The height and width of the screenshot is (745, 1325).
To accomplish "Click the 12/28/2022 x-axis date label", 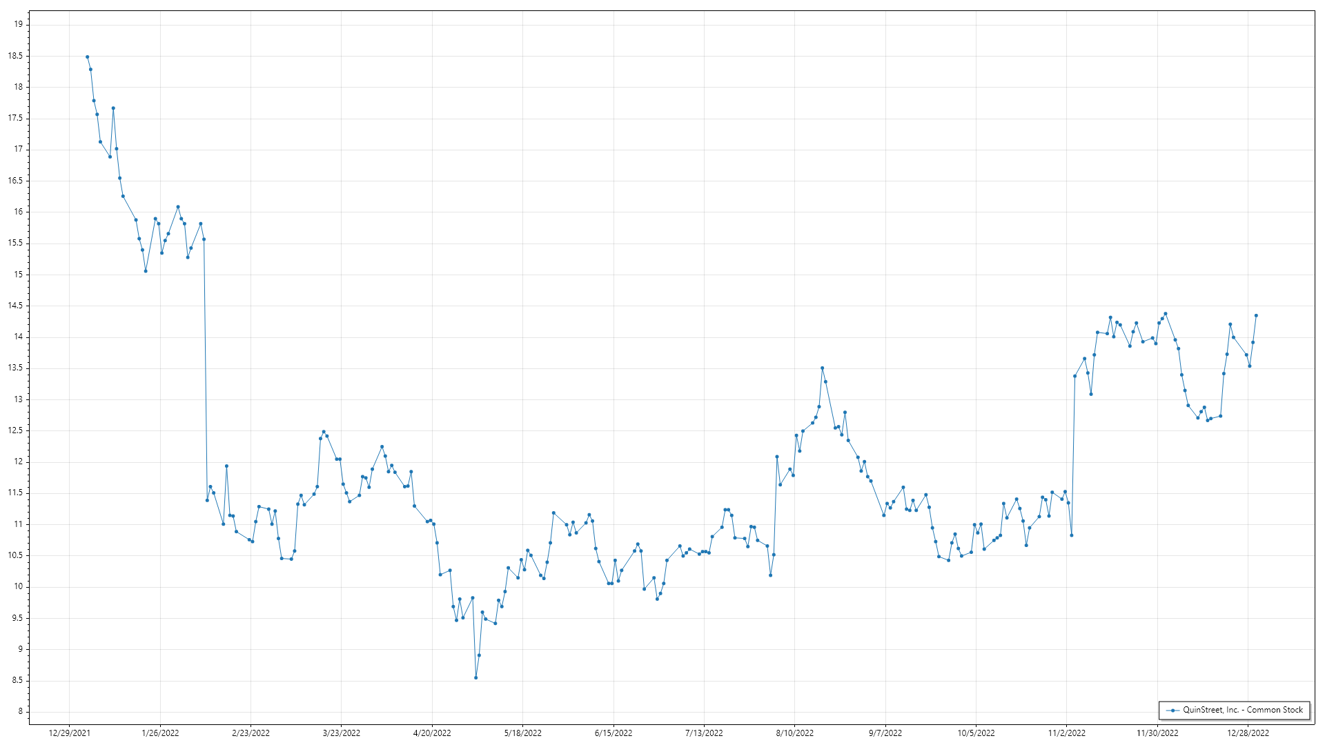I will click(x=1248, y=733).
